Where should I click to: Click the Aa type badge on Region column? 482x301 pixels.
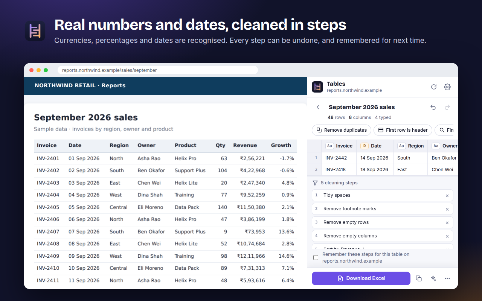tap(401, 146)
